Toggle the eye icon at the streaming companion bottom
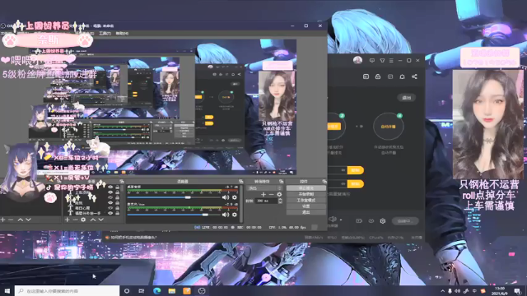This screenshot has width=527, height=296. (x=371, y=221)
